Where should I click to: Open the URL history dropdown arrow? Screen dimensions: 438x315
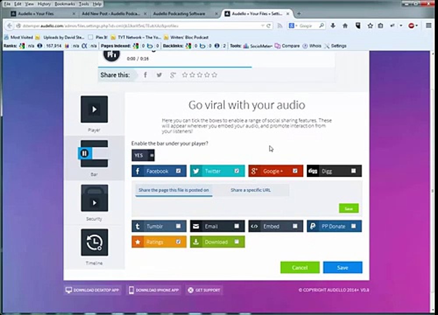click(x=262, y=26)
